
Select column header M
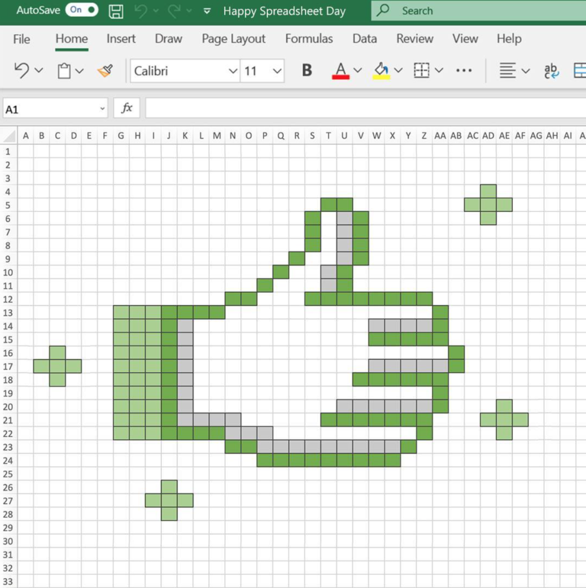pyautogui.click(x=217, y=136)
